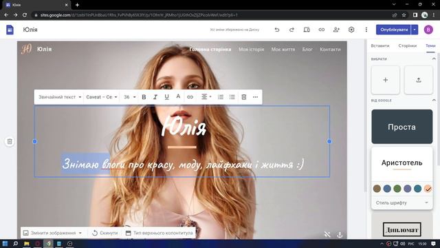
Task: Share with others icon
Action: 336,30
